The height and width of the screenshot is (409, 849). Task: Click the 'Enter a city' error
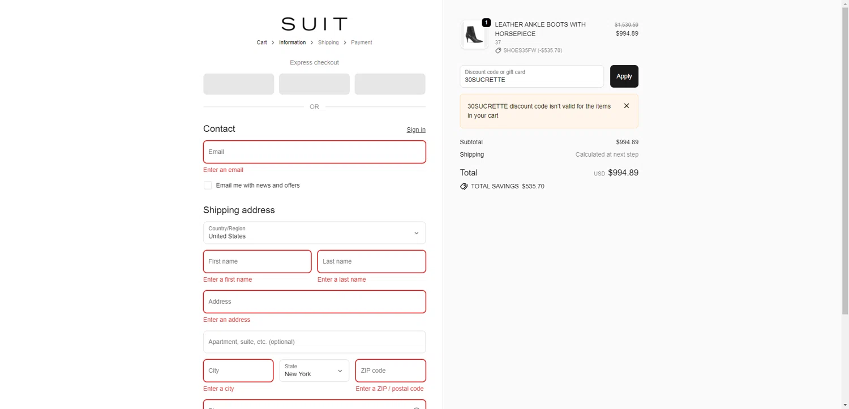218,389
